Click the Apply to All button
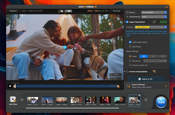The image size is (175, 115). pyautogui.click(x=147, y=79)
